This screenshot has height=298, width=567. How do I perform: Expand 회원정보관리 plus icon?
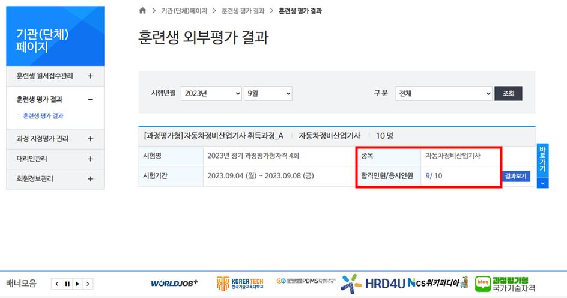(91, 178)
